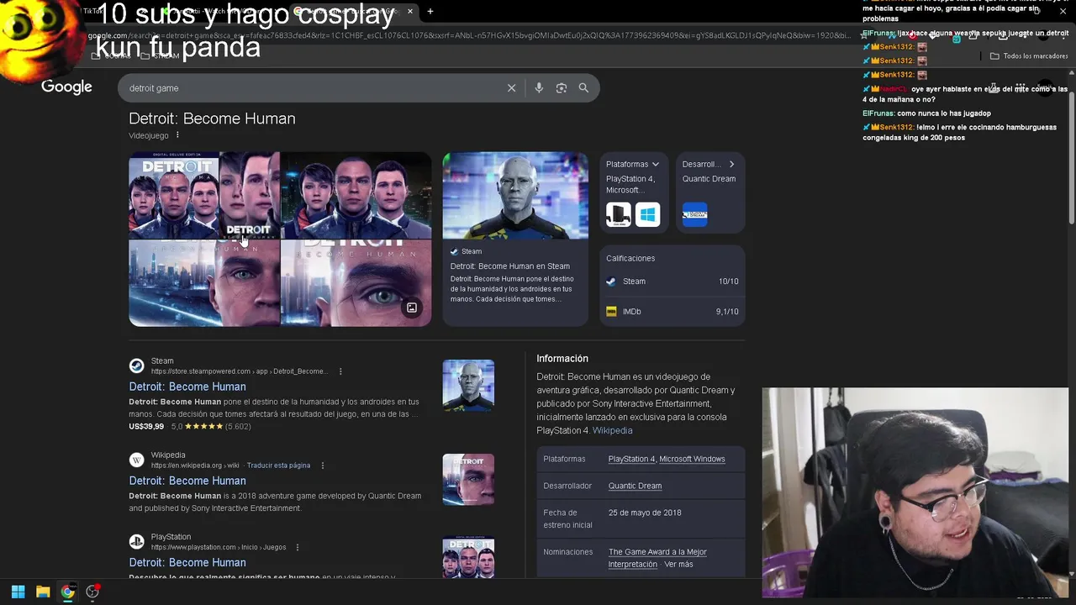Click the Windows platform icon
The height and width of the screenshot is (605, 1076).
point(648,215)
